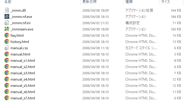Select the manual.css file icon

[7, 48]
